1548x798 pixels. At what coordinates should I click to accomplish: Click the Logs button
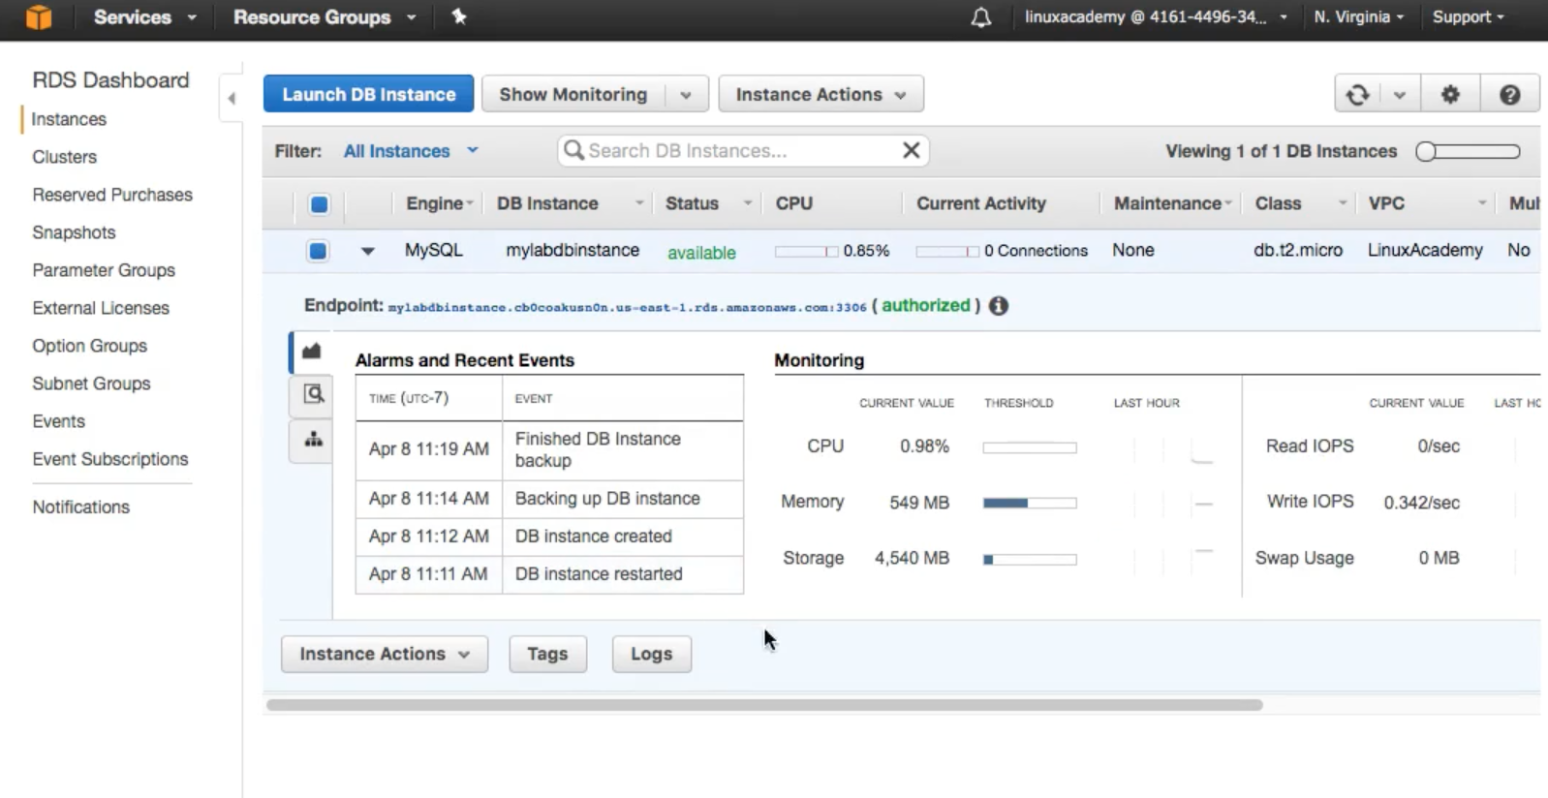point(651,654)
